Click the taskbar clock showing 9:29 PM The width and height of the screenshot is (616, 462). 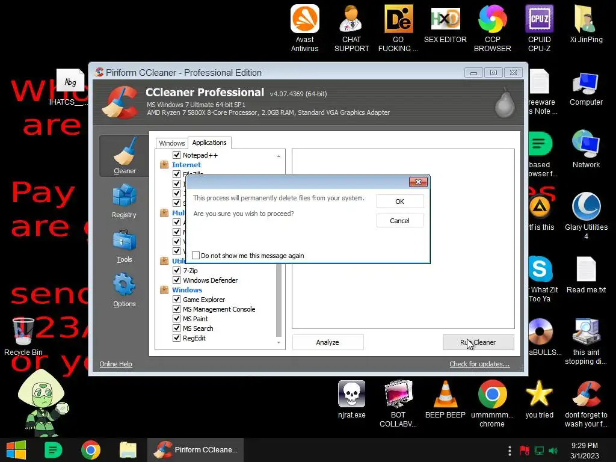click(585, 451)
